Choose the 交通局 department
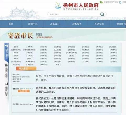This screenshot has height=115, width=126. coord(57,53)
